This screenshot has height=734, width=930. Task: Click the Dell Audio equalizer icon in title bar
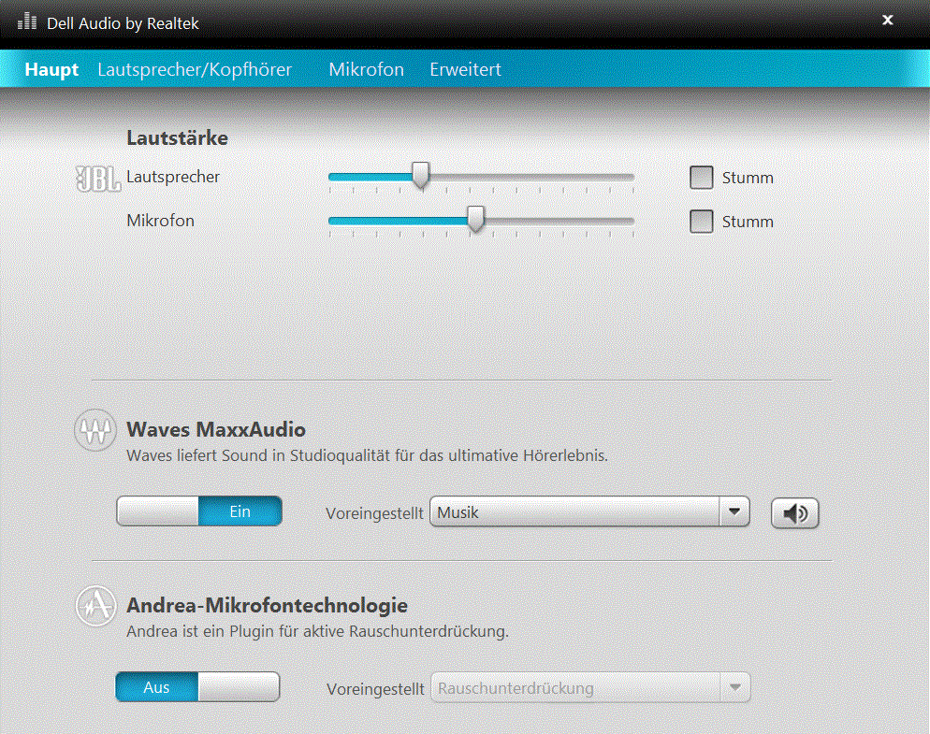coord(27,22)
